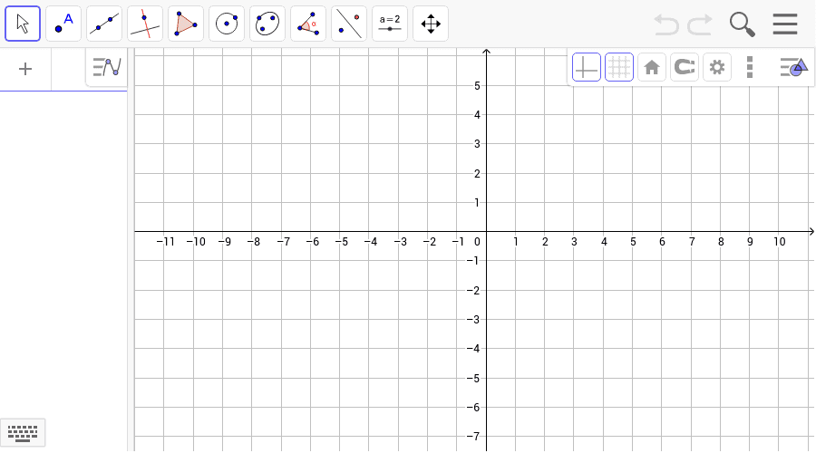The height and width of the screenshot is (453, 816).
Task: Select the Move Graphics View tool
Action: pos(431,24)
